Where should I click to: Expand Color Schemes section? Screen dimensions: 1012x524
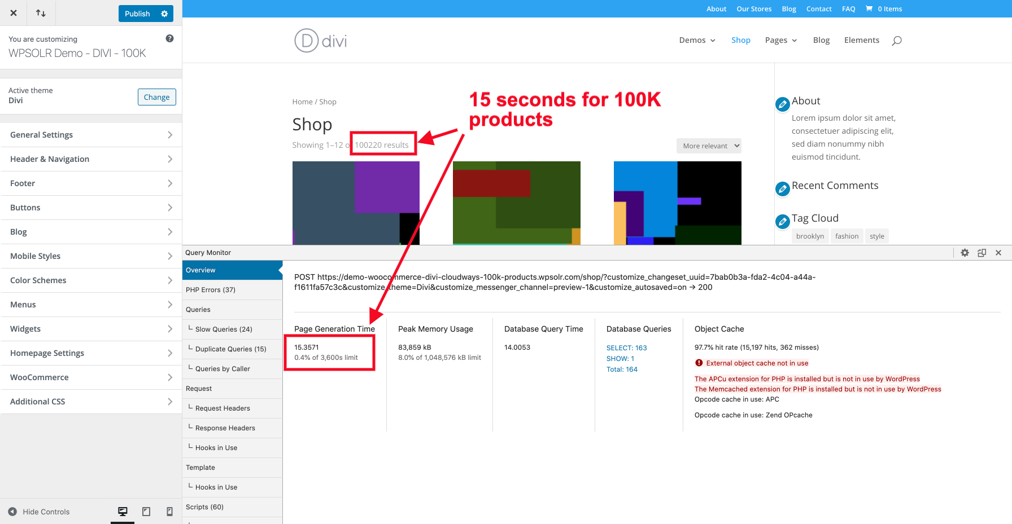click(91, 280)
